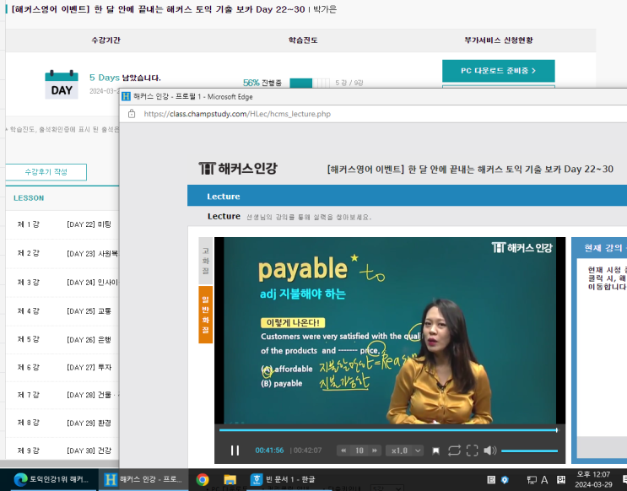Click 수강후기 작성 button
This screenshot has width=627, height=491.
[46, 172]
